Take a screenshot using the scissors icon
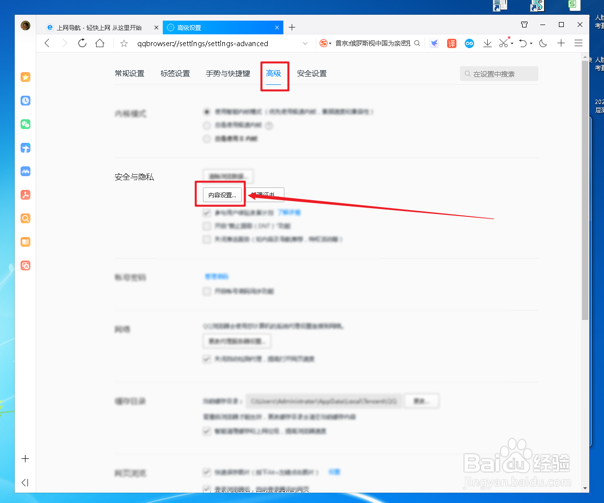The height and width of the screenshot is (503, 604). 503,43
